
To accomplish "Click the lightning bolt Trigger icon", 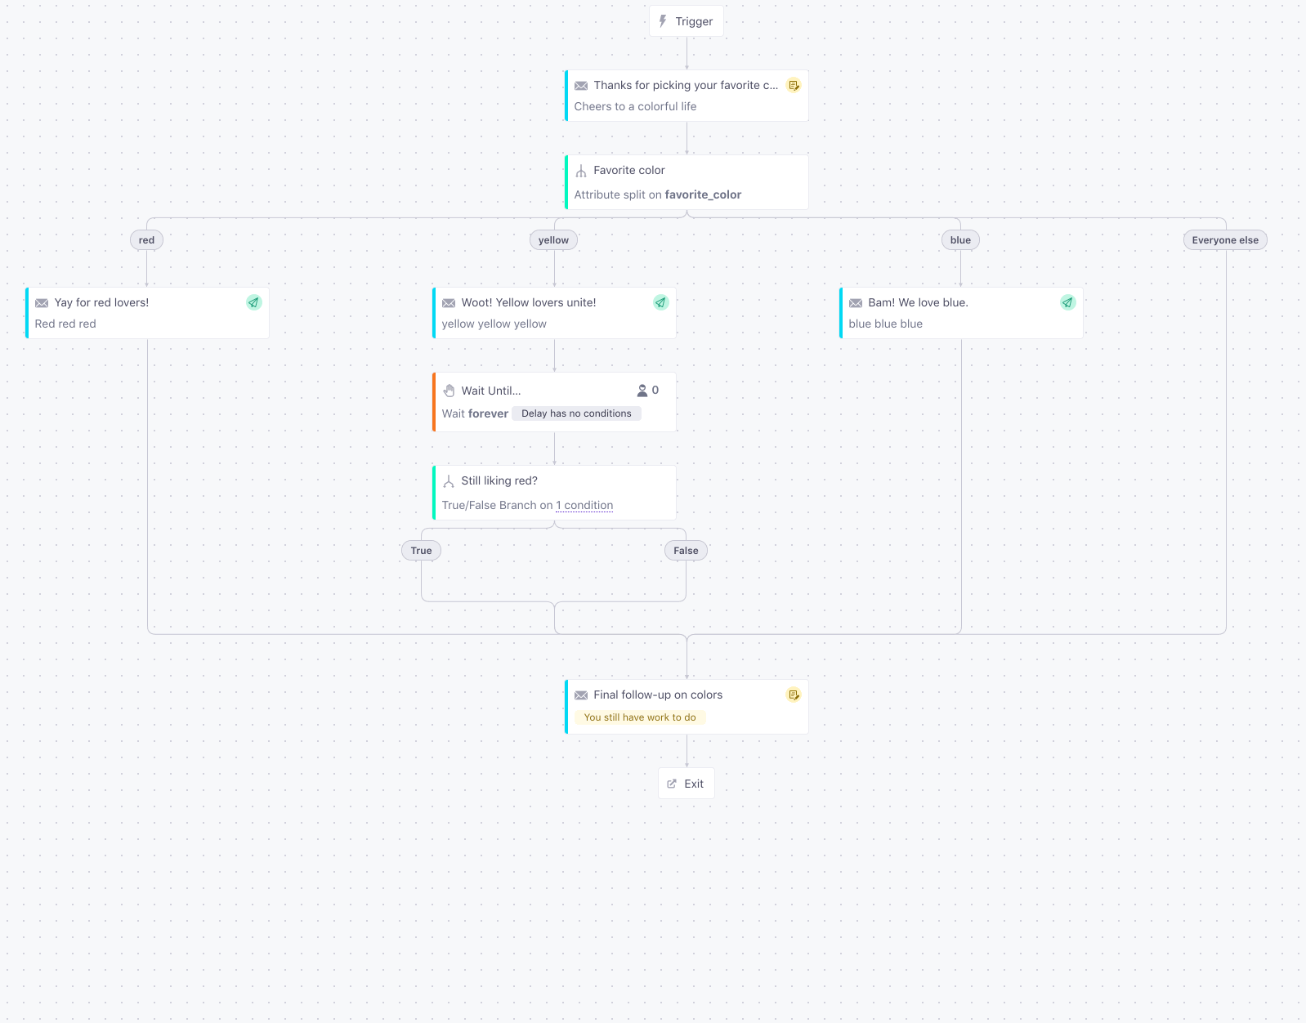I will tap(663, 21).
